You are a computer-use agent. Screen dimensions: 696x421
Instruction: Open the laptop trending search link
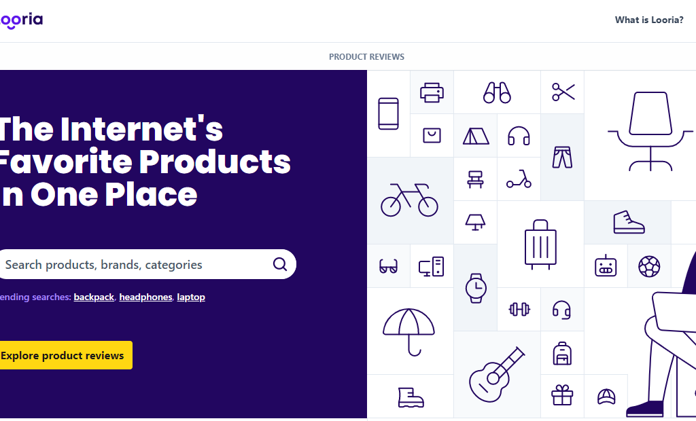(191, 297)
